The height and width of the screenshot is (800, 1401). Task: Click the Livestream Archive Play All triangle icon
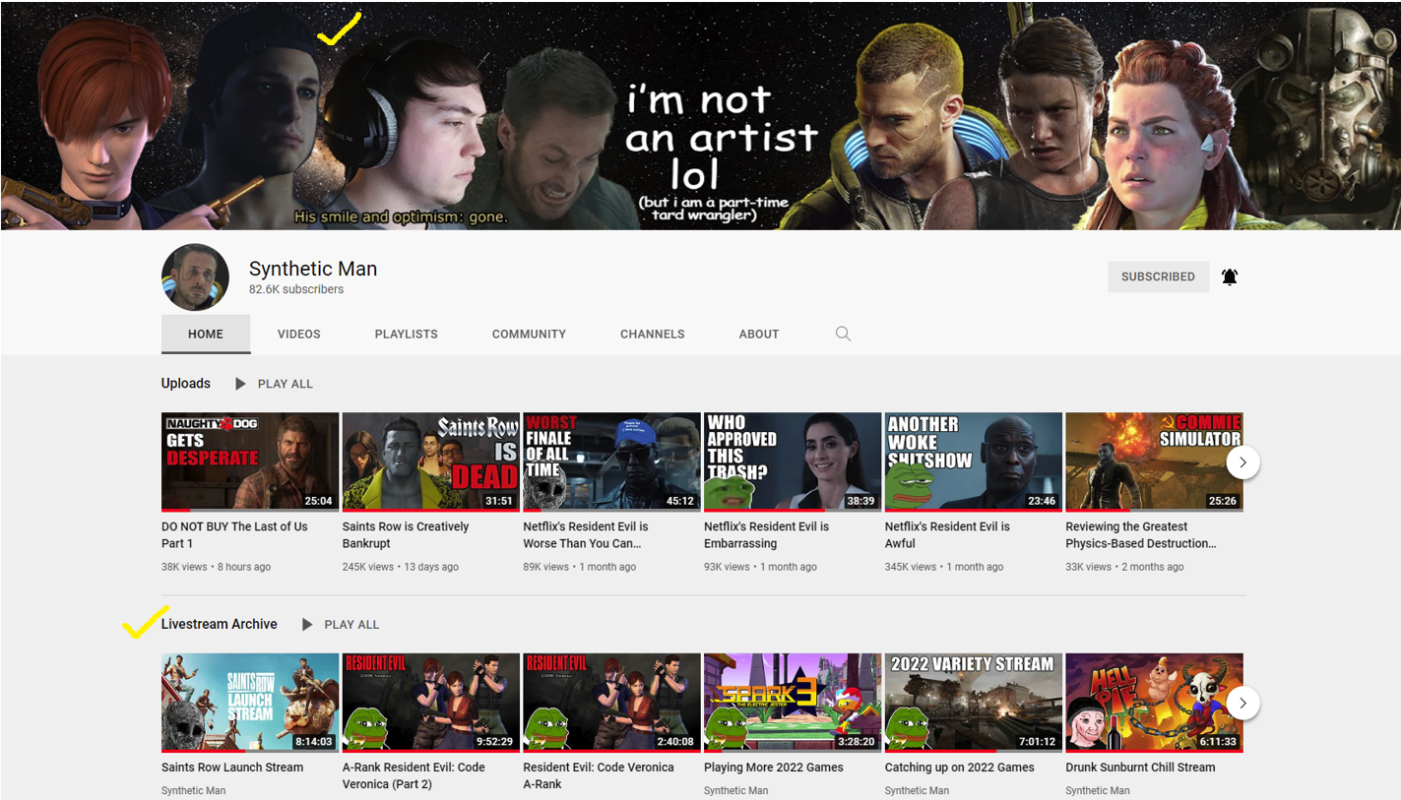pyautogui.click(x=307, y=625)
